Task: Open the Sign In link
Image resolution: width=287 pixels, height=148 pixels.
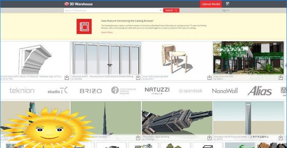Action: (x=225, y=10)
